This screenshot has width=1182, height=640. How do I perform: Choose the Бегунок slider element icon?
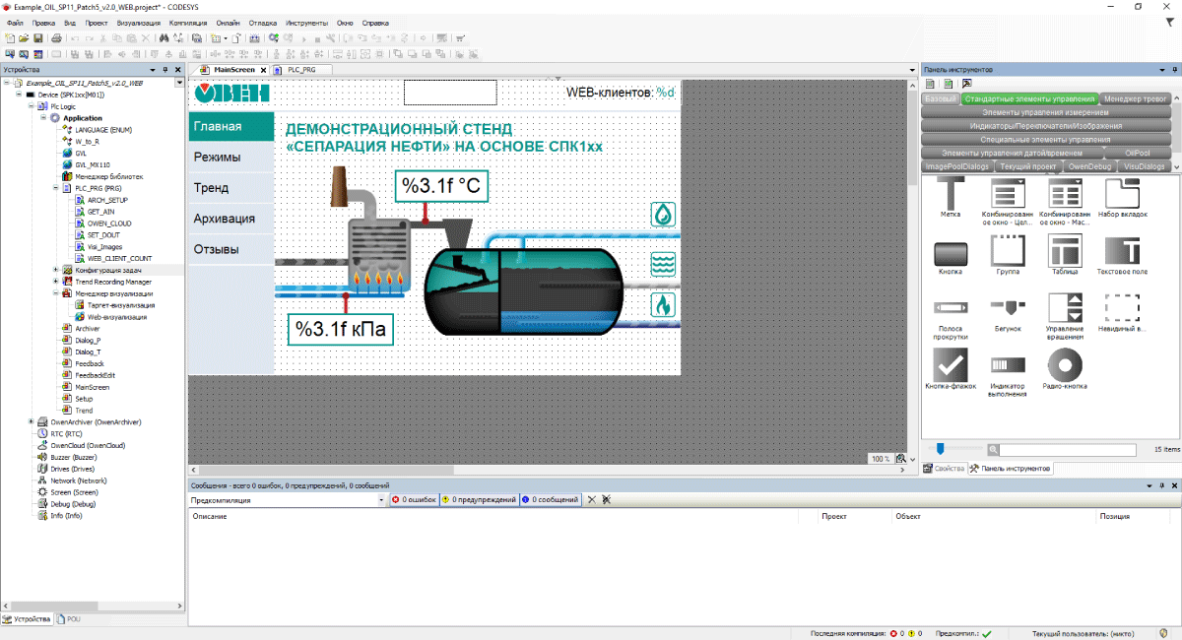(1008, 308)
